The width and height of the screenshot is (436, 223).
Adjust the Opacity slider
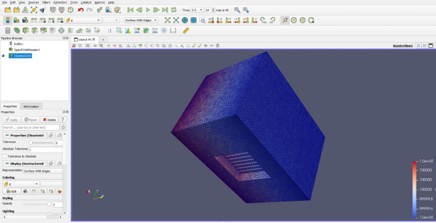click(49, 204)
